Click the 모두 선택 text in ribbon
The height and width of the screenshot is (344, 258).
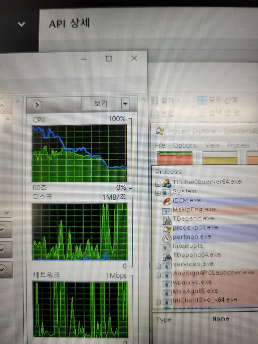pyautogui.click(x=223, y=100)
